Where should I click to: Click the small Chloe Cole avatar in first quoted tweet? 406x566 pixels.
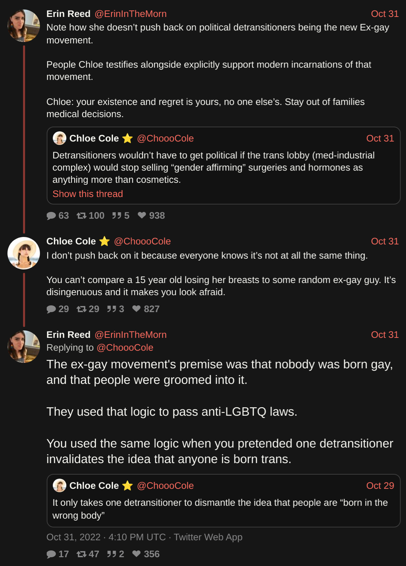point(59,138)
